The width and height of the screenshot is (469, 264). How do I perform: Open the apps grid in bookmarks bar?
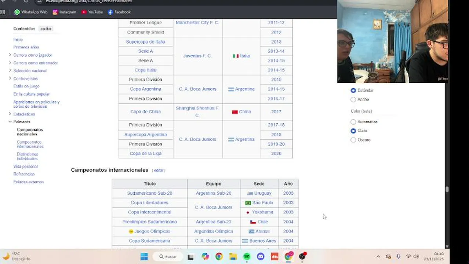(3, 12)
